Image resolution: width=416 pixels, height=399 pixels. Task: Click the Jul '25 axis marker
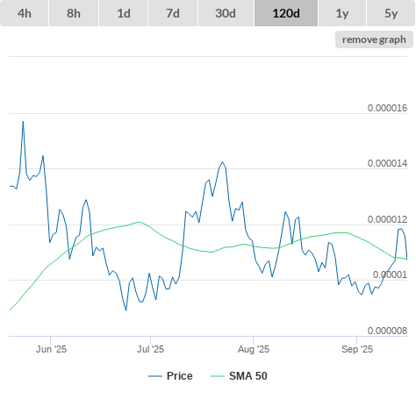[x=150, y=349]
